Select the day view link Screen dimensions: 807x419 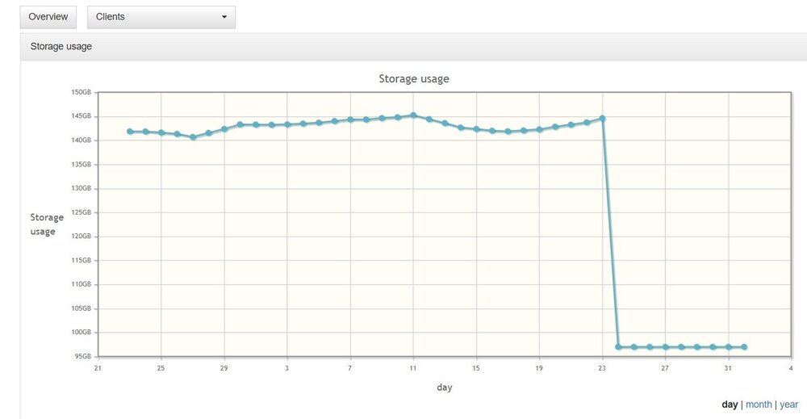(x=730, y=404)
